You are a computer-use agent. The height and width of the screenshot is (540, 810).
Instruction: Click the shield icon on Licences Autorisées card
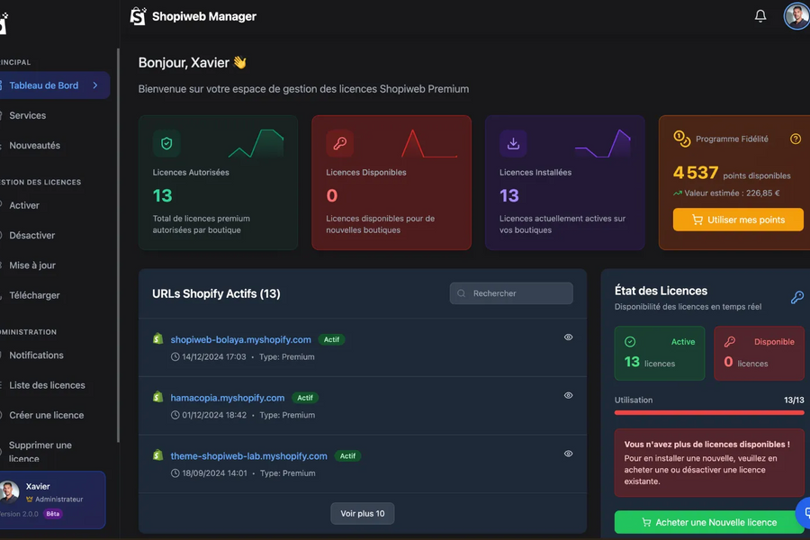pos(166,143)
